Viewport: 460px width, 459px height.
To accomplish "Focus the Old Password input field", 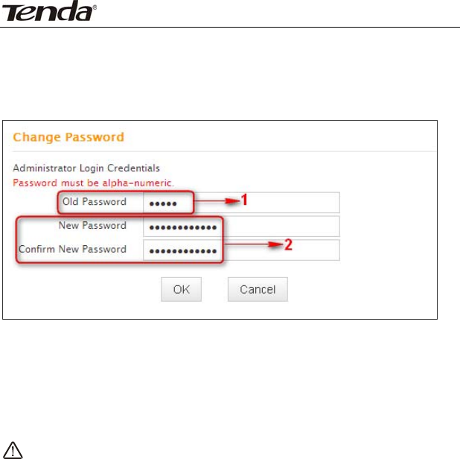I will pos(241,203).
